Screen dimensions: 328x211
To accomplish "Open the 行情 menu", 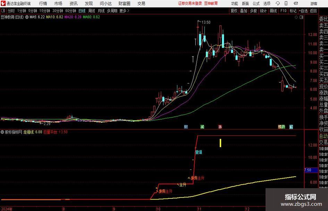I will tap(43, 3).
